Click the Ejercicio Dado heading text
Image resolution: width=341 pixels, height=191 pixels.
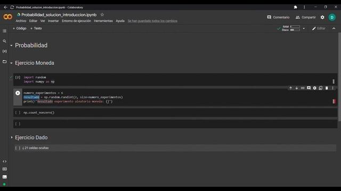click(x=31, y=137)
